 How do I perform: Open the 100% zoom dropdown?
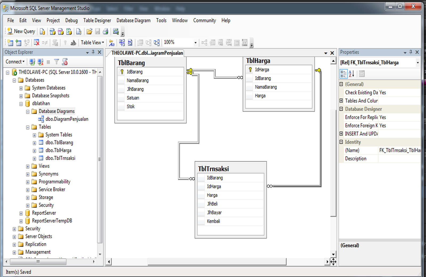(x=195, y=43)
